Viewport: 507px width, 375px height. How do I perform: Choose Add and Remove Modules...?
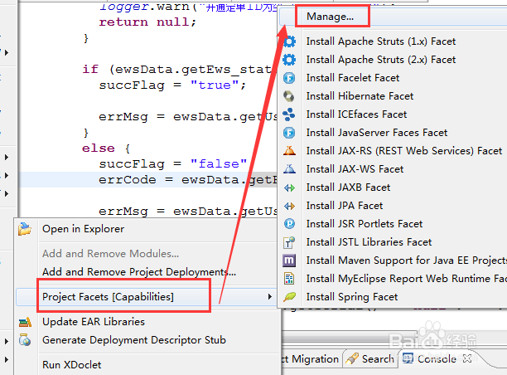tap(110, 254)
